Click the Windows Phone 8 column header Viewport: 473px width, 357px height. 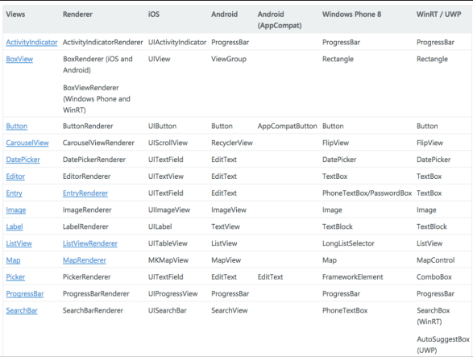(352, 15)
